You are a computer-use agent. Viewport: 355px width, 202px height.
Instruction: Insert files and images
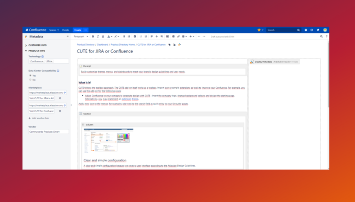(174, 36)
